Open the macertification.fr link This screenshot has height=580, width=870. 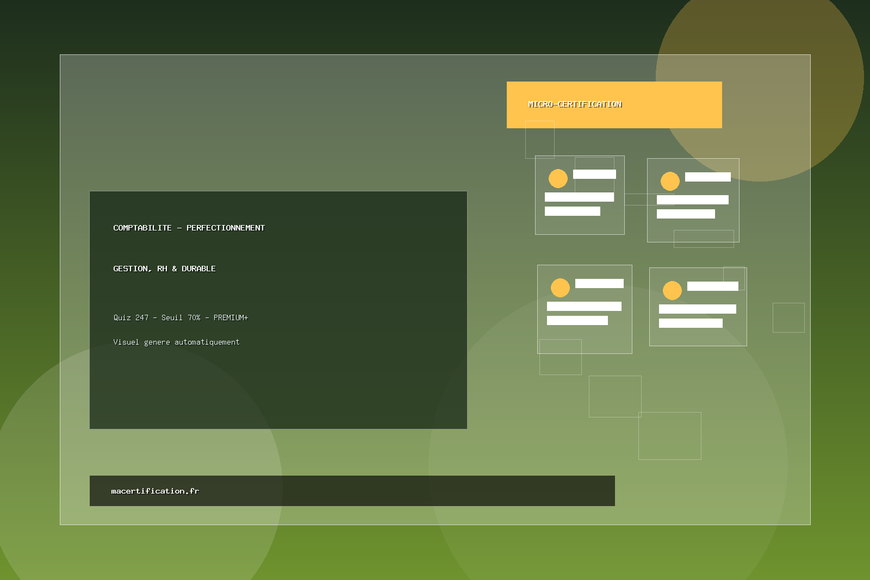[155, 491]
